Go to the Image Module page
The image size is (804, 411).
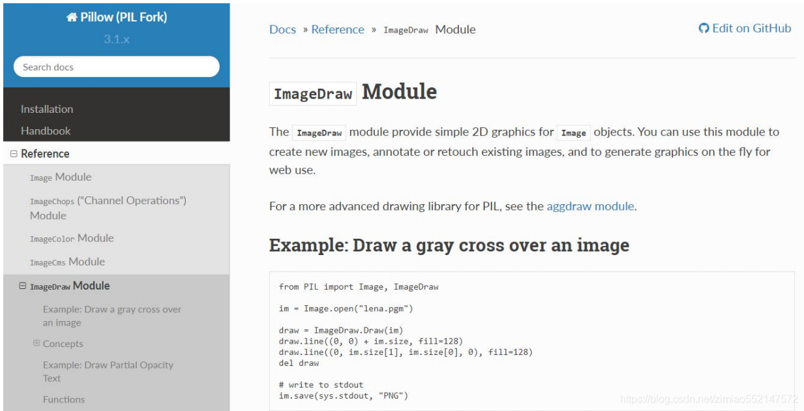[x=61, y=177]
